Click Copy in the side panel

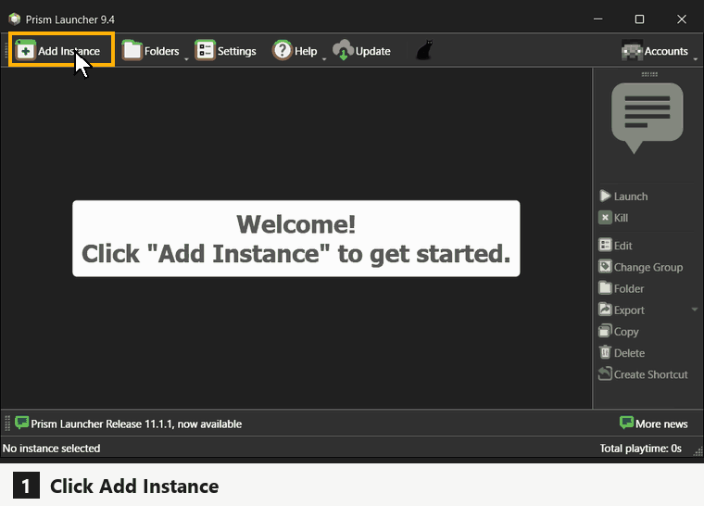click(x=619, y=332)
